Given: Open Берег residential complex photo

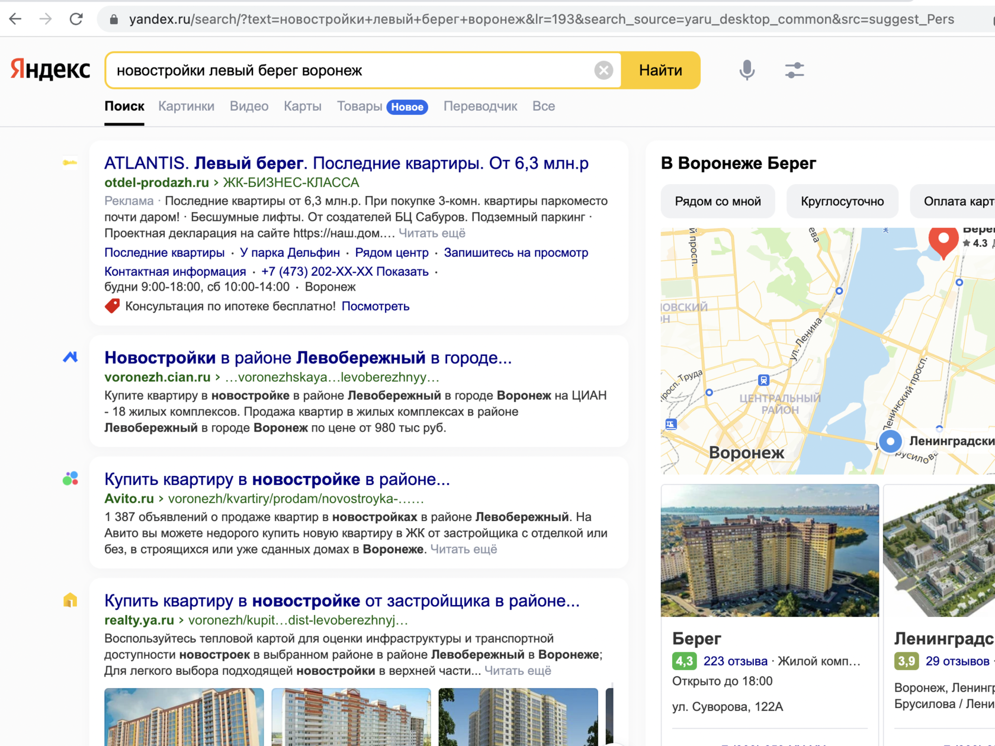Looking at the screenshot, I should (770, 551).
